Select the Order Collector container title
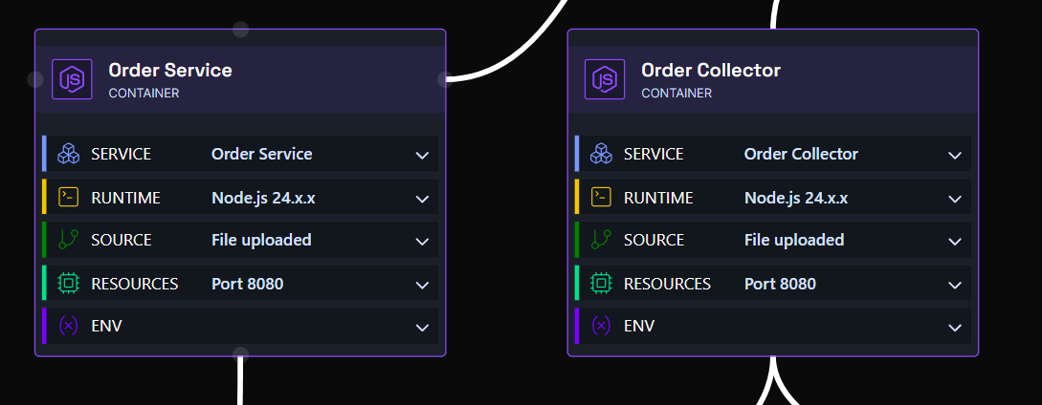Screen dimensions: 1042x405 point(710,70)
